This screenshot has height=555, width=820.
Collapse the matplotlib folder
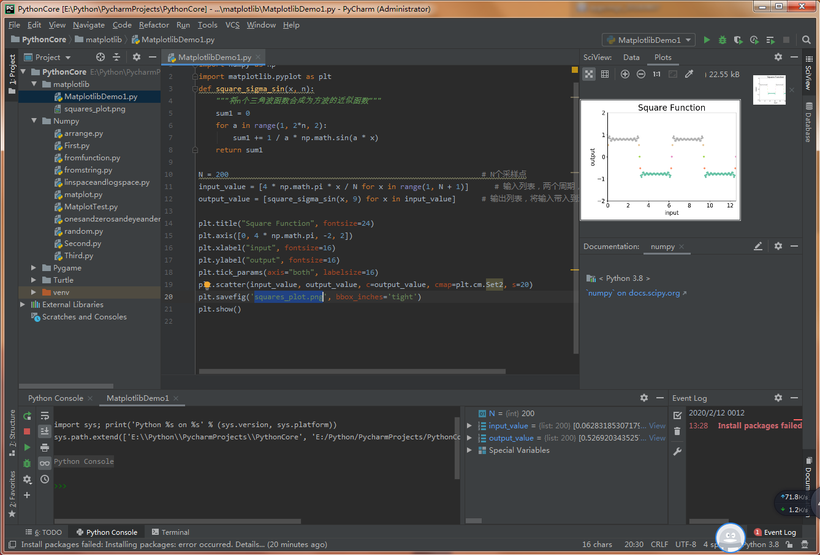(x=34, y=84)
